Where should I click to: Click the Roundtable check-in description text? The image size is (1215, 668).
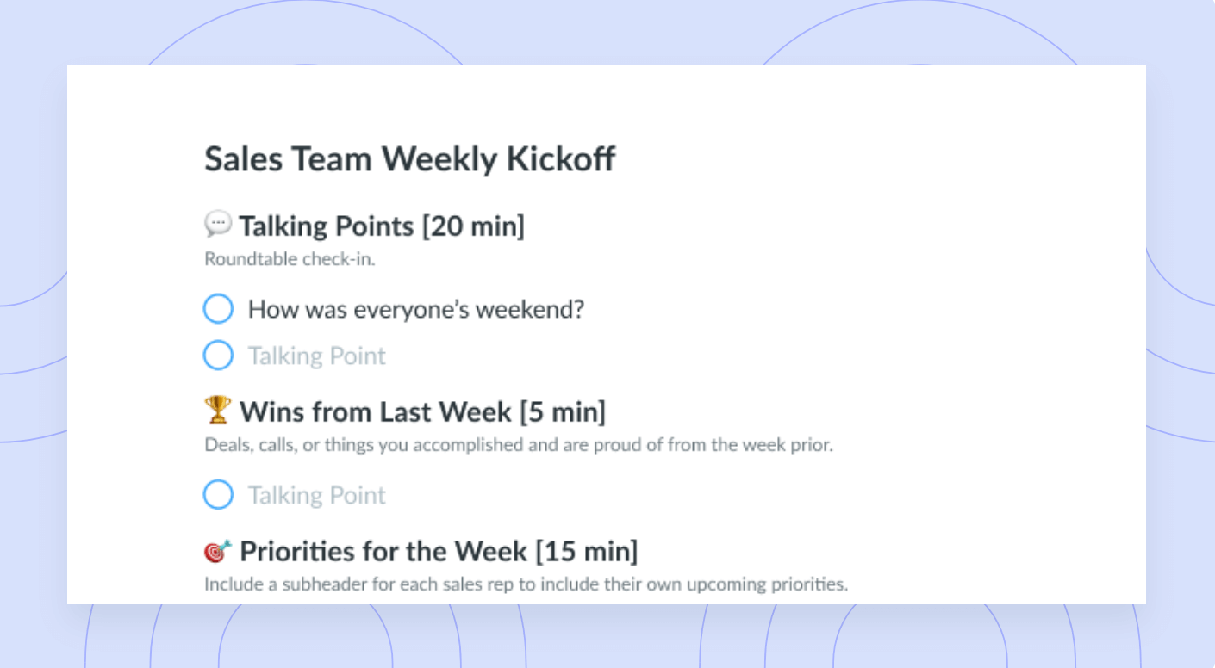pos(290,259)
